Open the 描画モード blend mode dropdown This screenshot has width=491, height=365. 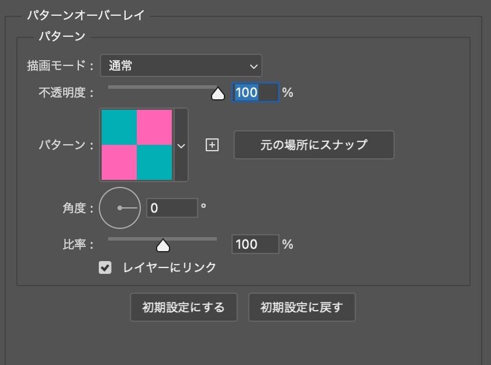(181, 65)
